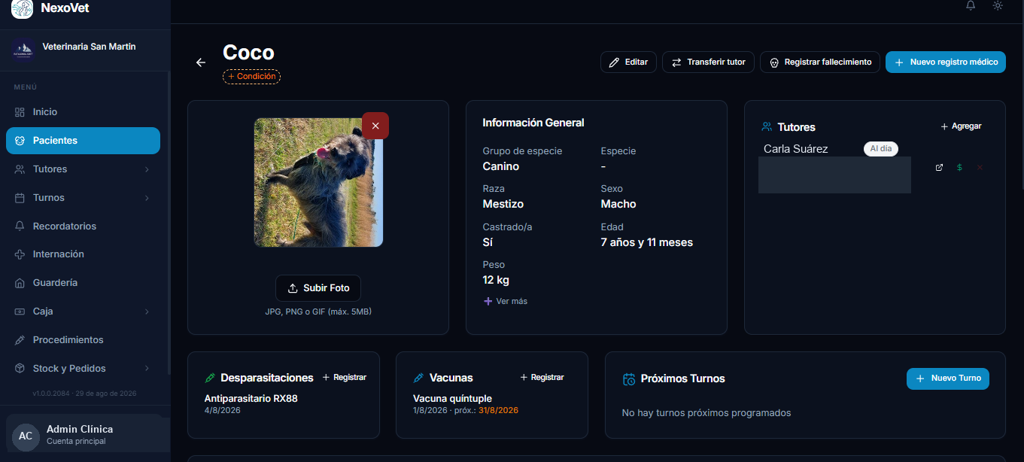Screen dimensions: 1024x462
Task: Click Coco's dog photo thumbnail
Action: [318, 182]
